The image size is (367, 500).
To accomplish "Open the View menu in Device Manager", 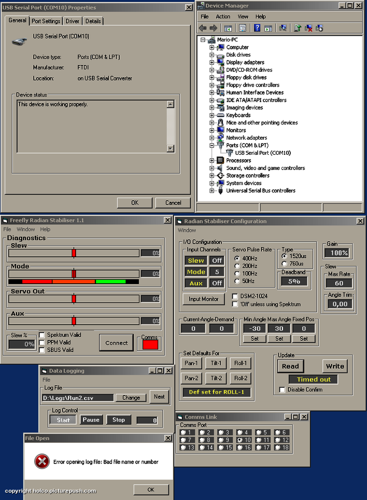I will [242, 17].
